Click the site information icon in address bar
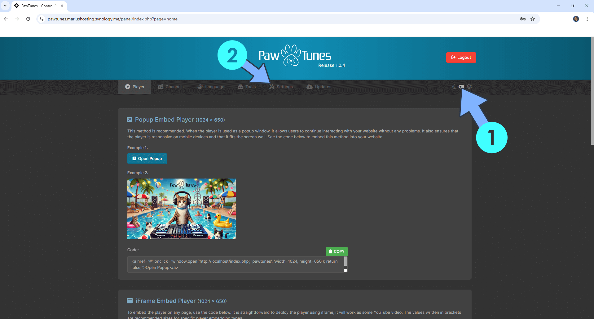 click(42, 19)
